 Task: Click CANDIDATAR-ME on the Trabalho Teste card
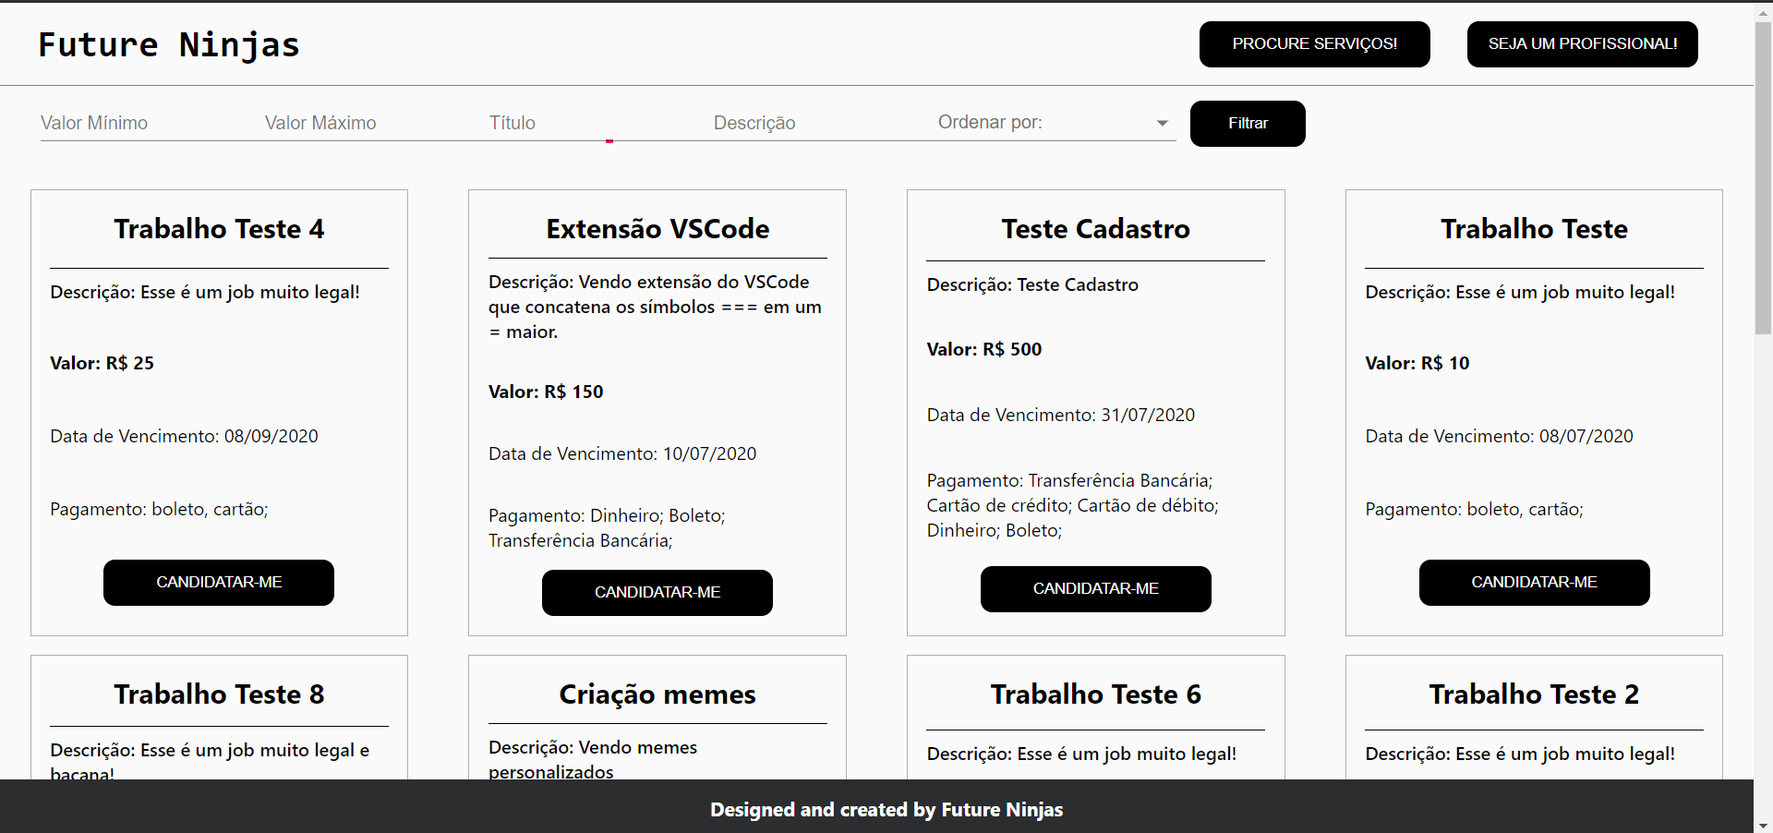(x=1535, y=583)
